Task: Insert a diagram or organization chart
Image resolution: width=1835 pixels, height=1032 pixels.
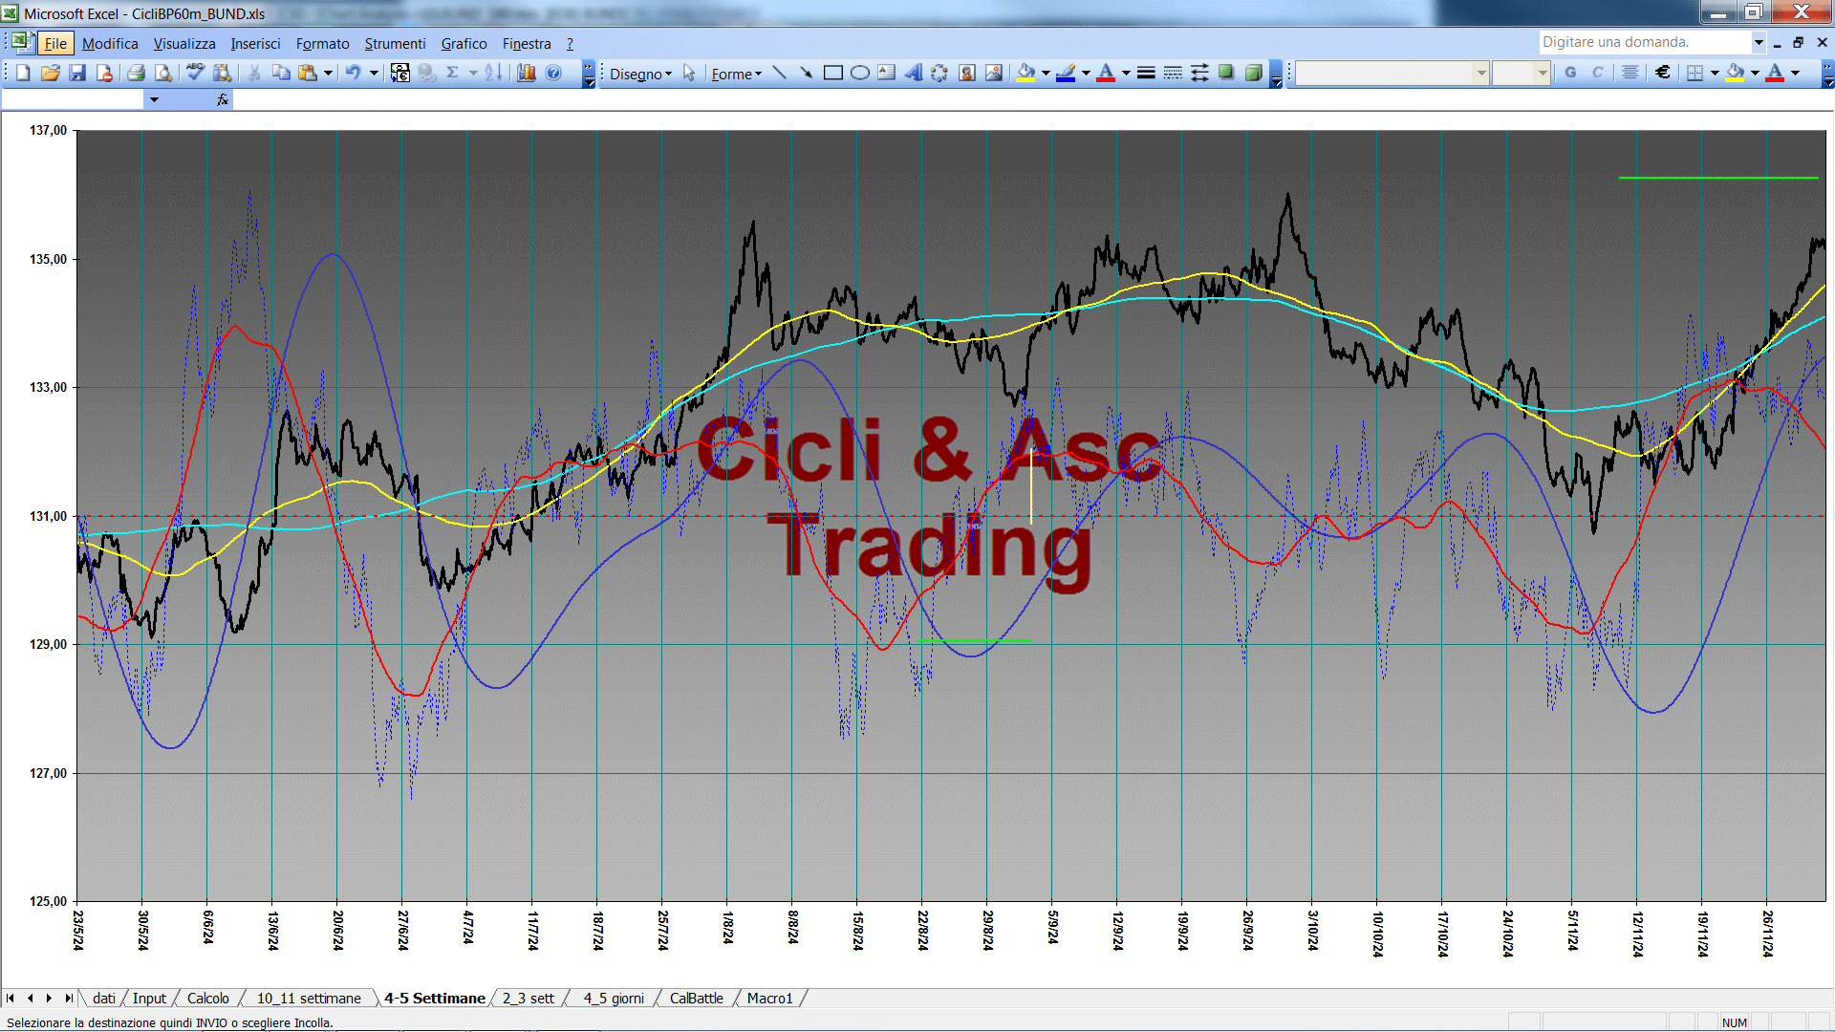Action: tap(939, 74)
